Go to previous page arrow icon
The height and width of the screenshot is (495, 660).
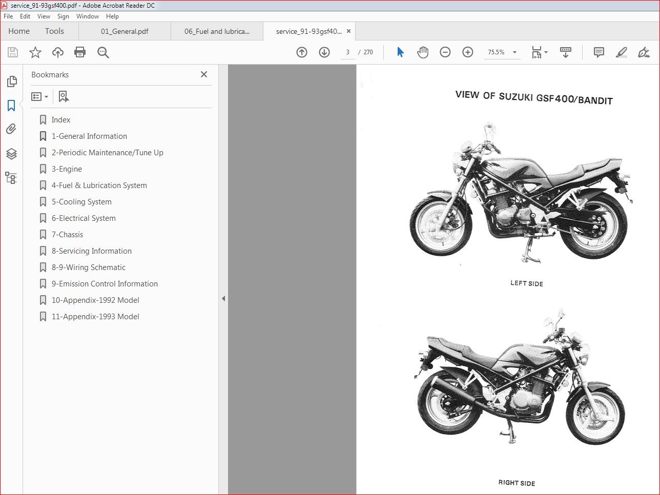pos(302,52)
